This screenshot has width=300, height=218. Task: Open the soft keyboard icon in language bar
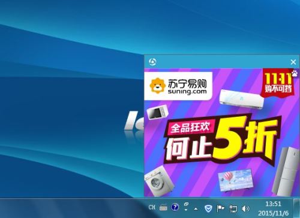(163, 208)
